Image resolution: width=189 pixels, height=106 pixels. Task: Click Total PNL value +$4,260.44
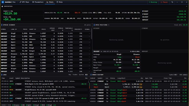click(12, 19)
